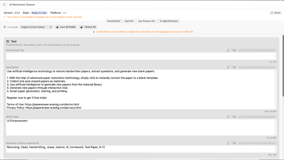Click 'Register now to get 3 free trials!' line
Image resolution: width=284 pixels, height=160 pixels.
point(27,98)
